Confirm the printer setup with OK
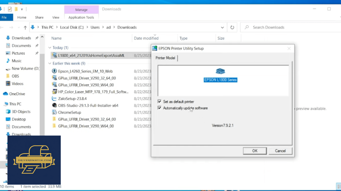This screenshot has height=191, width=341. (255, 151)
